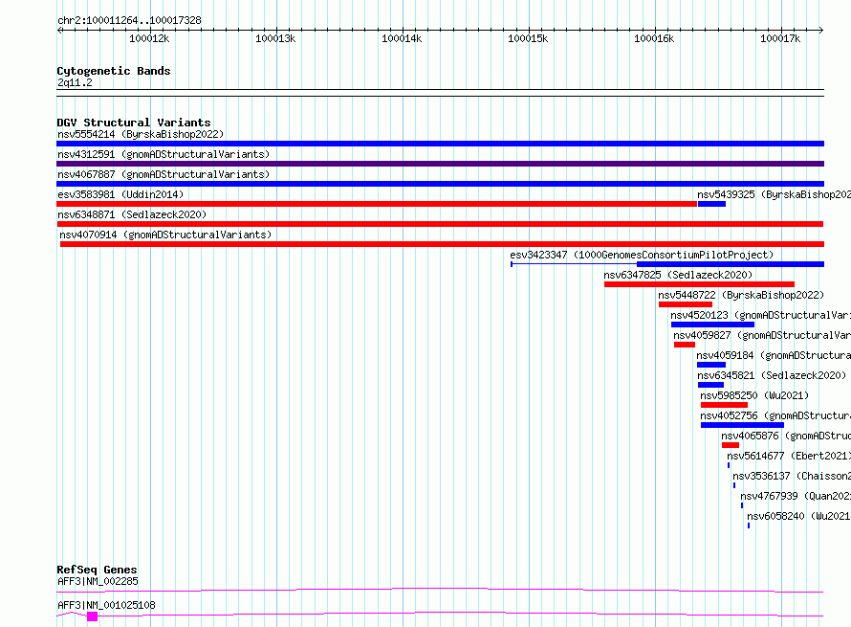851x627 pixels.
Task: Open the nsv4767939 Quan variant label
Action: point(796,496)
